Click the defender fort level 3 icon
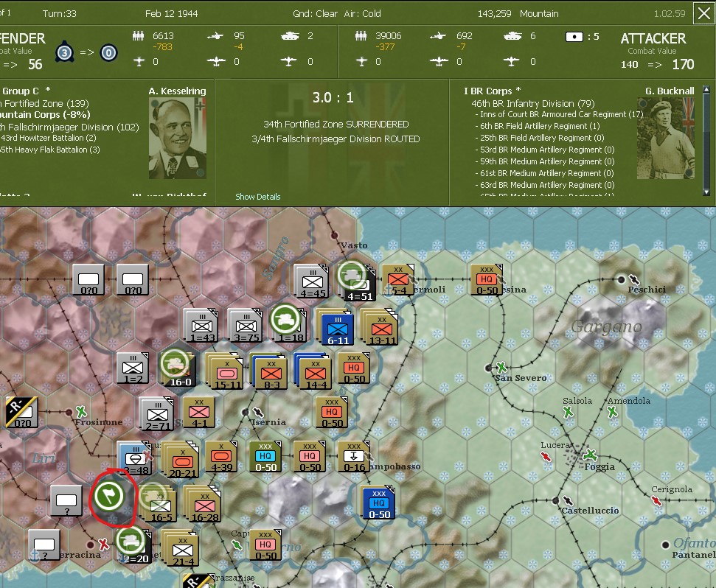 tap(64, 52)
